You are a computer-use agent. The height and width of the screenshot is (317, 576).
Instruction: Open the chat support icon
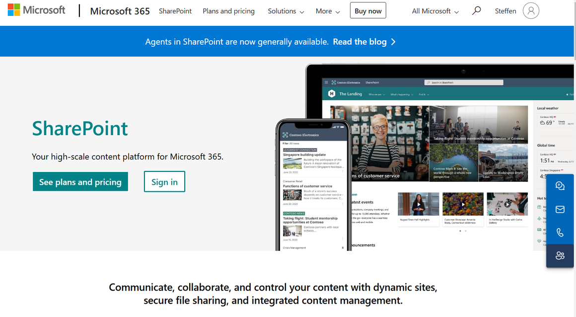coord(560,185)
